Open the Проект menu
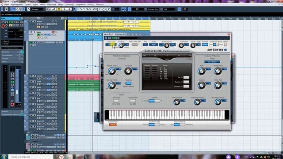The height and width of the screenshot is (159, 283). coord(27,4)
